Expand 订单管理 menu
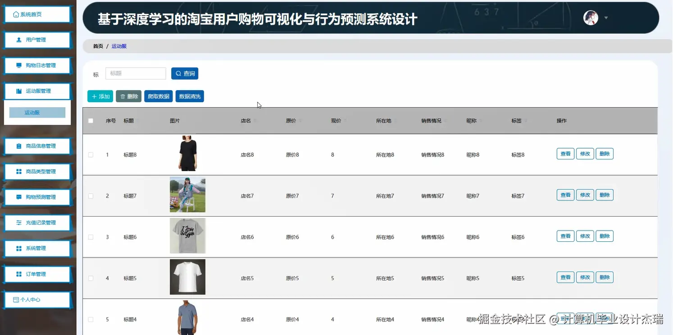The image size is (673, 335). point(37,274)
